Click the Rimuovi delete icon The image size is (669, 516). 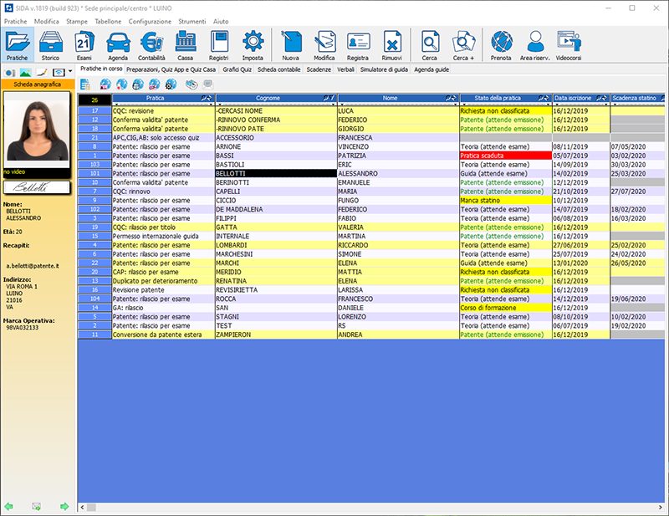391,46
